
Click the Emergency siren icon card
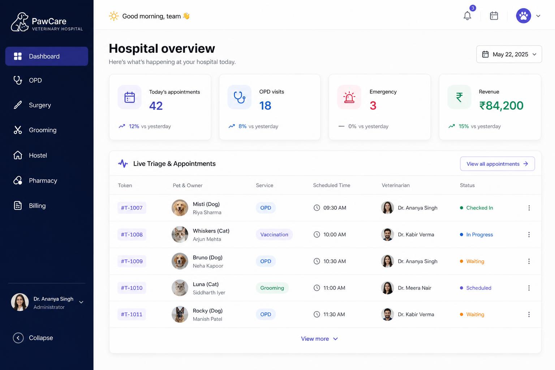pos(349,97)
